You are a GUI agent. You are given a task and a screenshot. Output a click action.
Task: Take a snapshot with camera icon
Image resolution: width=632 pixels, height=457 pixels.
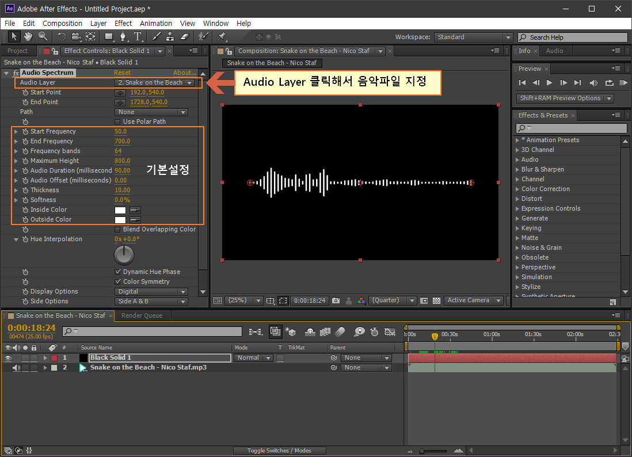point(336,300)
